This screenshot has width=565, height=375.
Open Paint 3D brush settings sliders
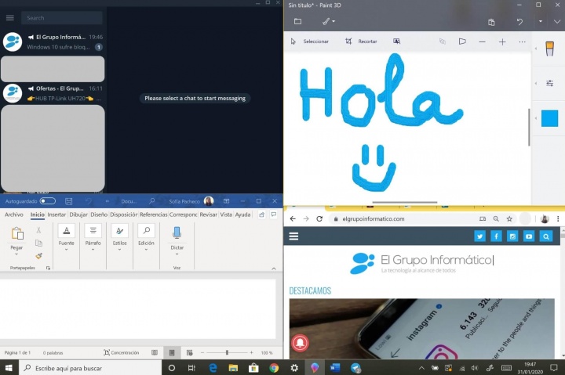point(550,84)
